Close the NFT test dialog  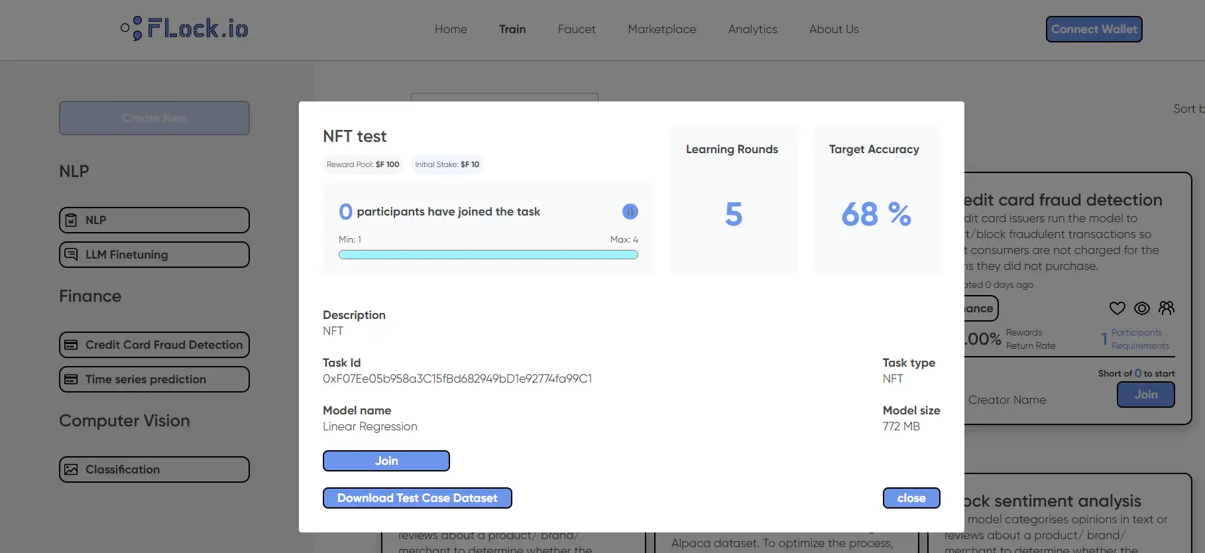(x=911, y=498)
